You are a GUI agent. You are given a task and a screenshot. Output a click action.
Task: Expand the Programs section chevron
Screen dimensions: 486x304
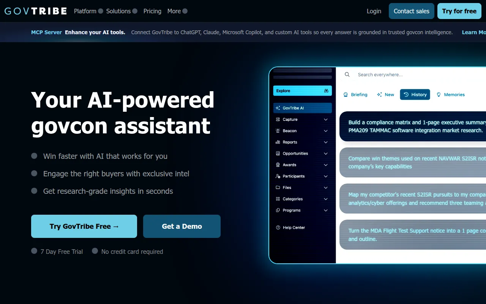tap(326, 211)
